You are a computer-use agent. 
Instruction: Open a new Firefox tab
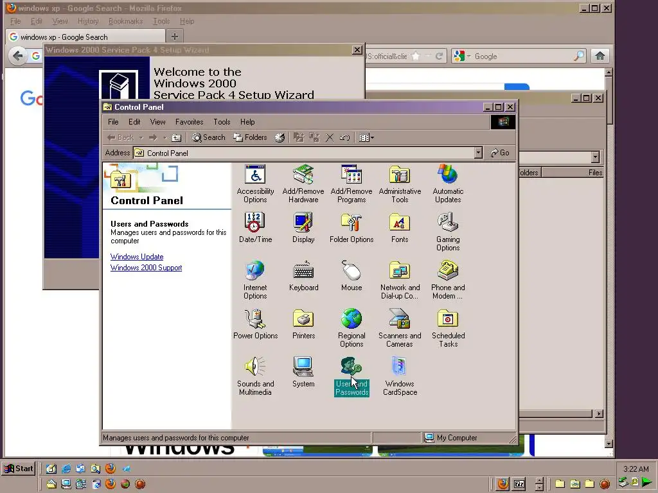point(175,37)
